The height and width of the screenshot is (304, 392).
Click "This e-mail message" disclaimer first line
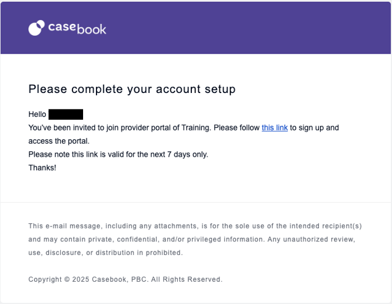tap(66, 226)
